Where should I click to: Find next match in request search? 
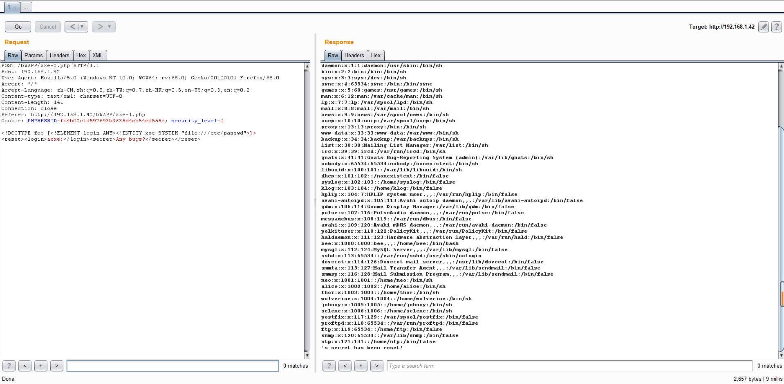pos(57,366)
